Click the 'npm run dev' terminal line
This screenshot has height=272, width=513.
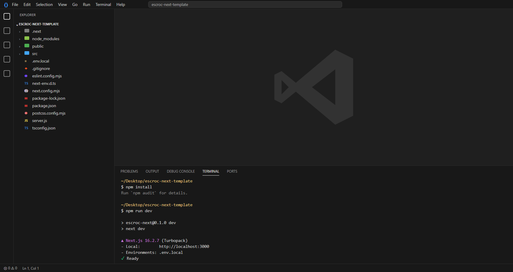click(x=137, y=211)
